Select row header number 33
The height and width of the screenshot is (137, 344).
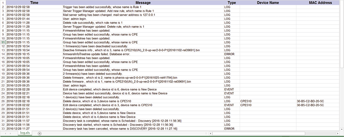coord(3,129)
